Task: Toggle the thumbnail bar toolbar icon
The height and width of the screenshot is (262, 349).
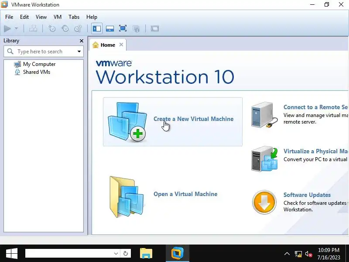Action: click(x=110, y=28)
